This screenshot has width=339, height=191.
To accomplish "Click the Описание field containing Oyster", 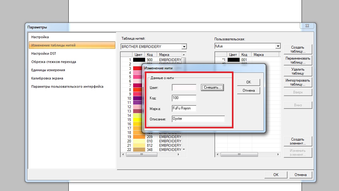I will coord(198,119).
